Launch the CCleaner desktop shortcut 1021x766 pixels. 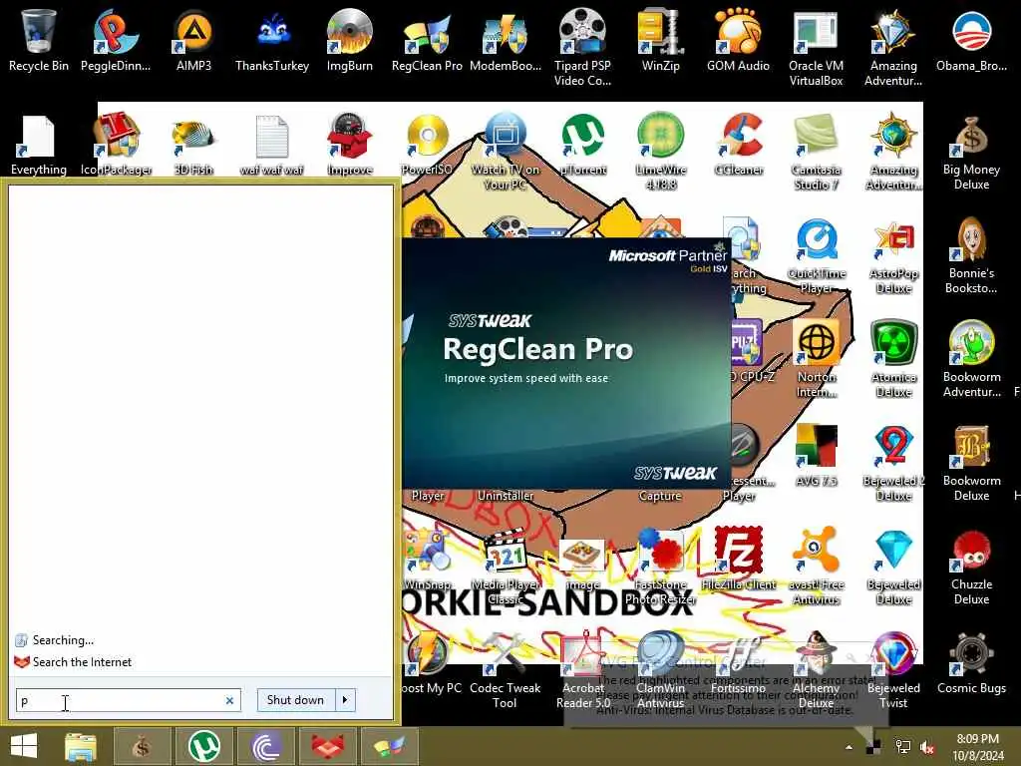[739, 144]
